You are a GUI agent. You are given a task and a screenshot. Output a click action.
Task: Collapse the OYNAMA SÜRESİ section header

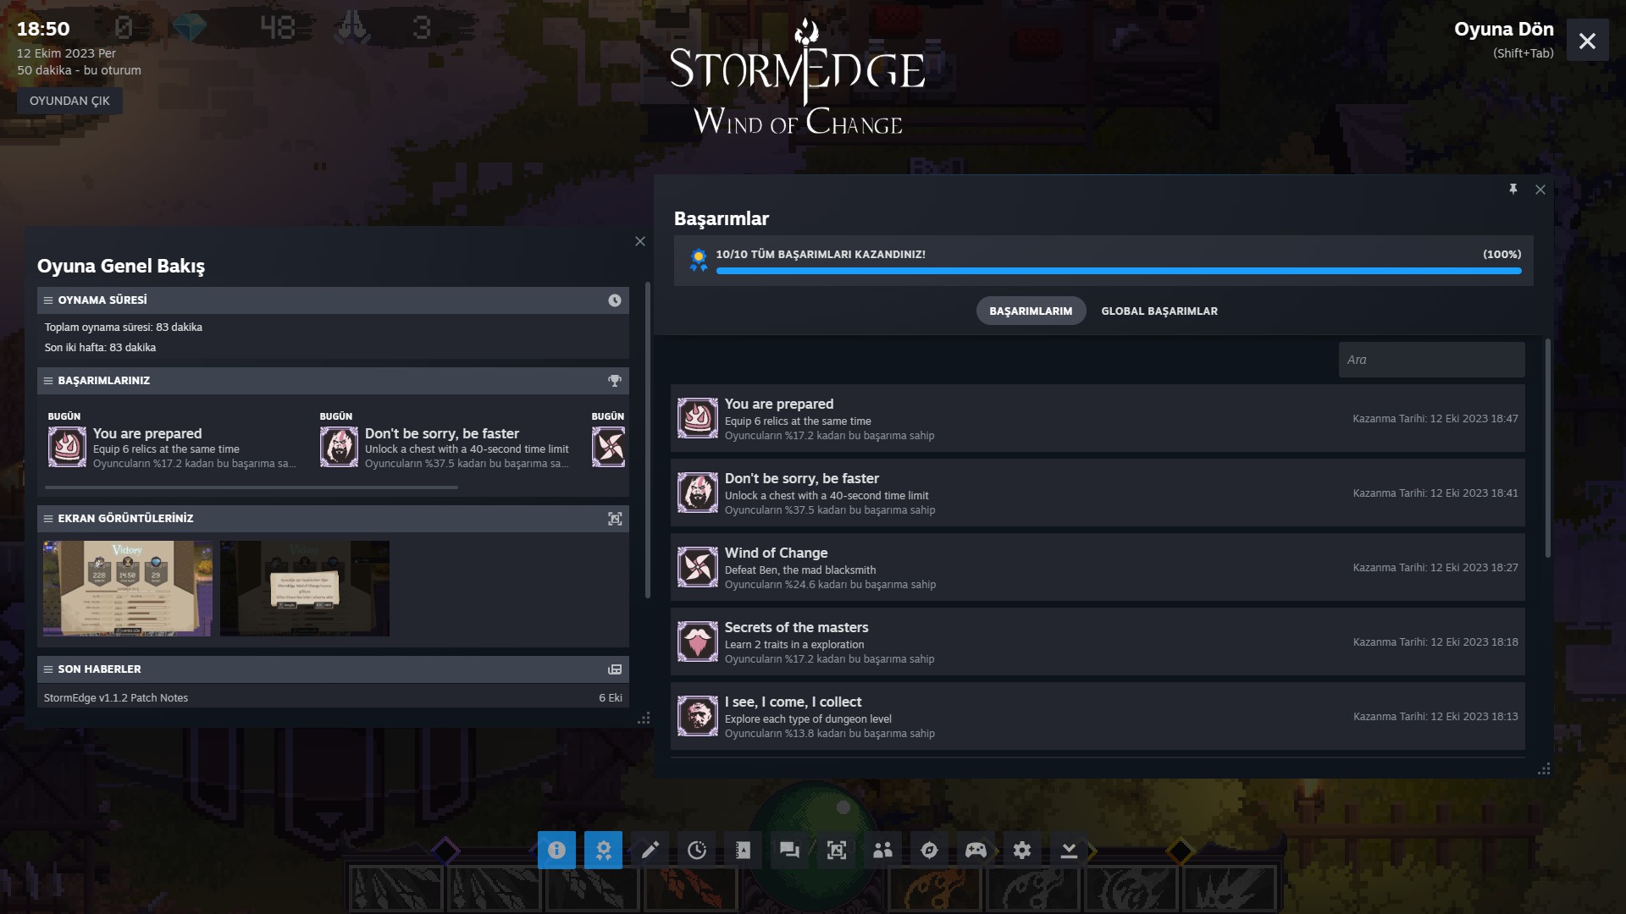(48, 300)
